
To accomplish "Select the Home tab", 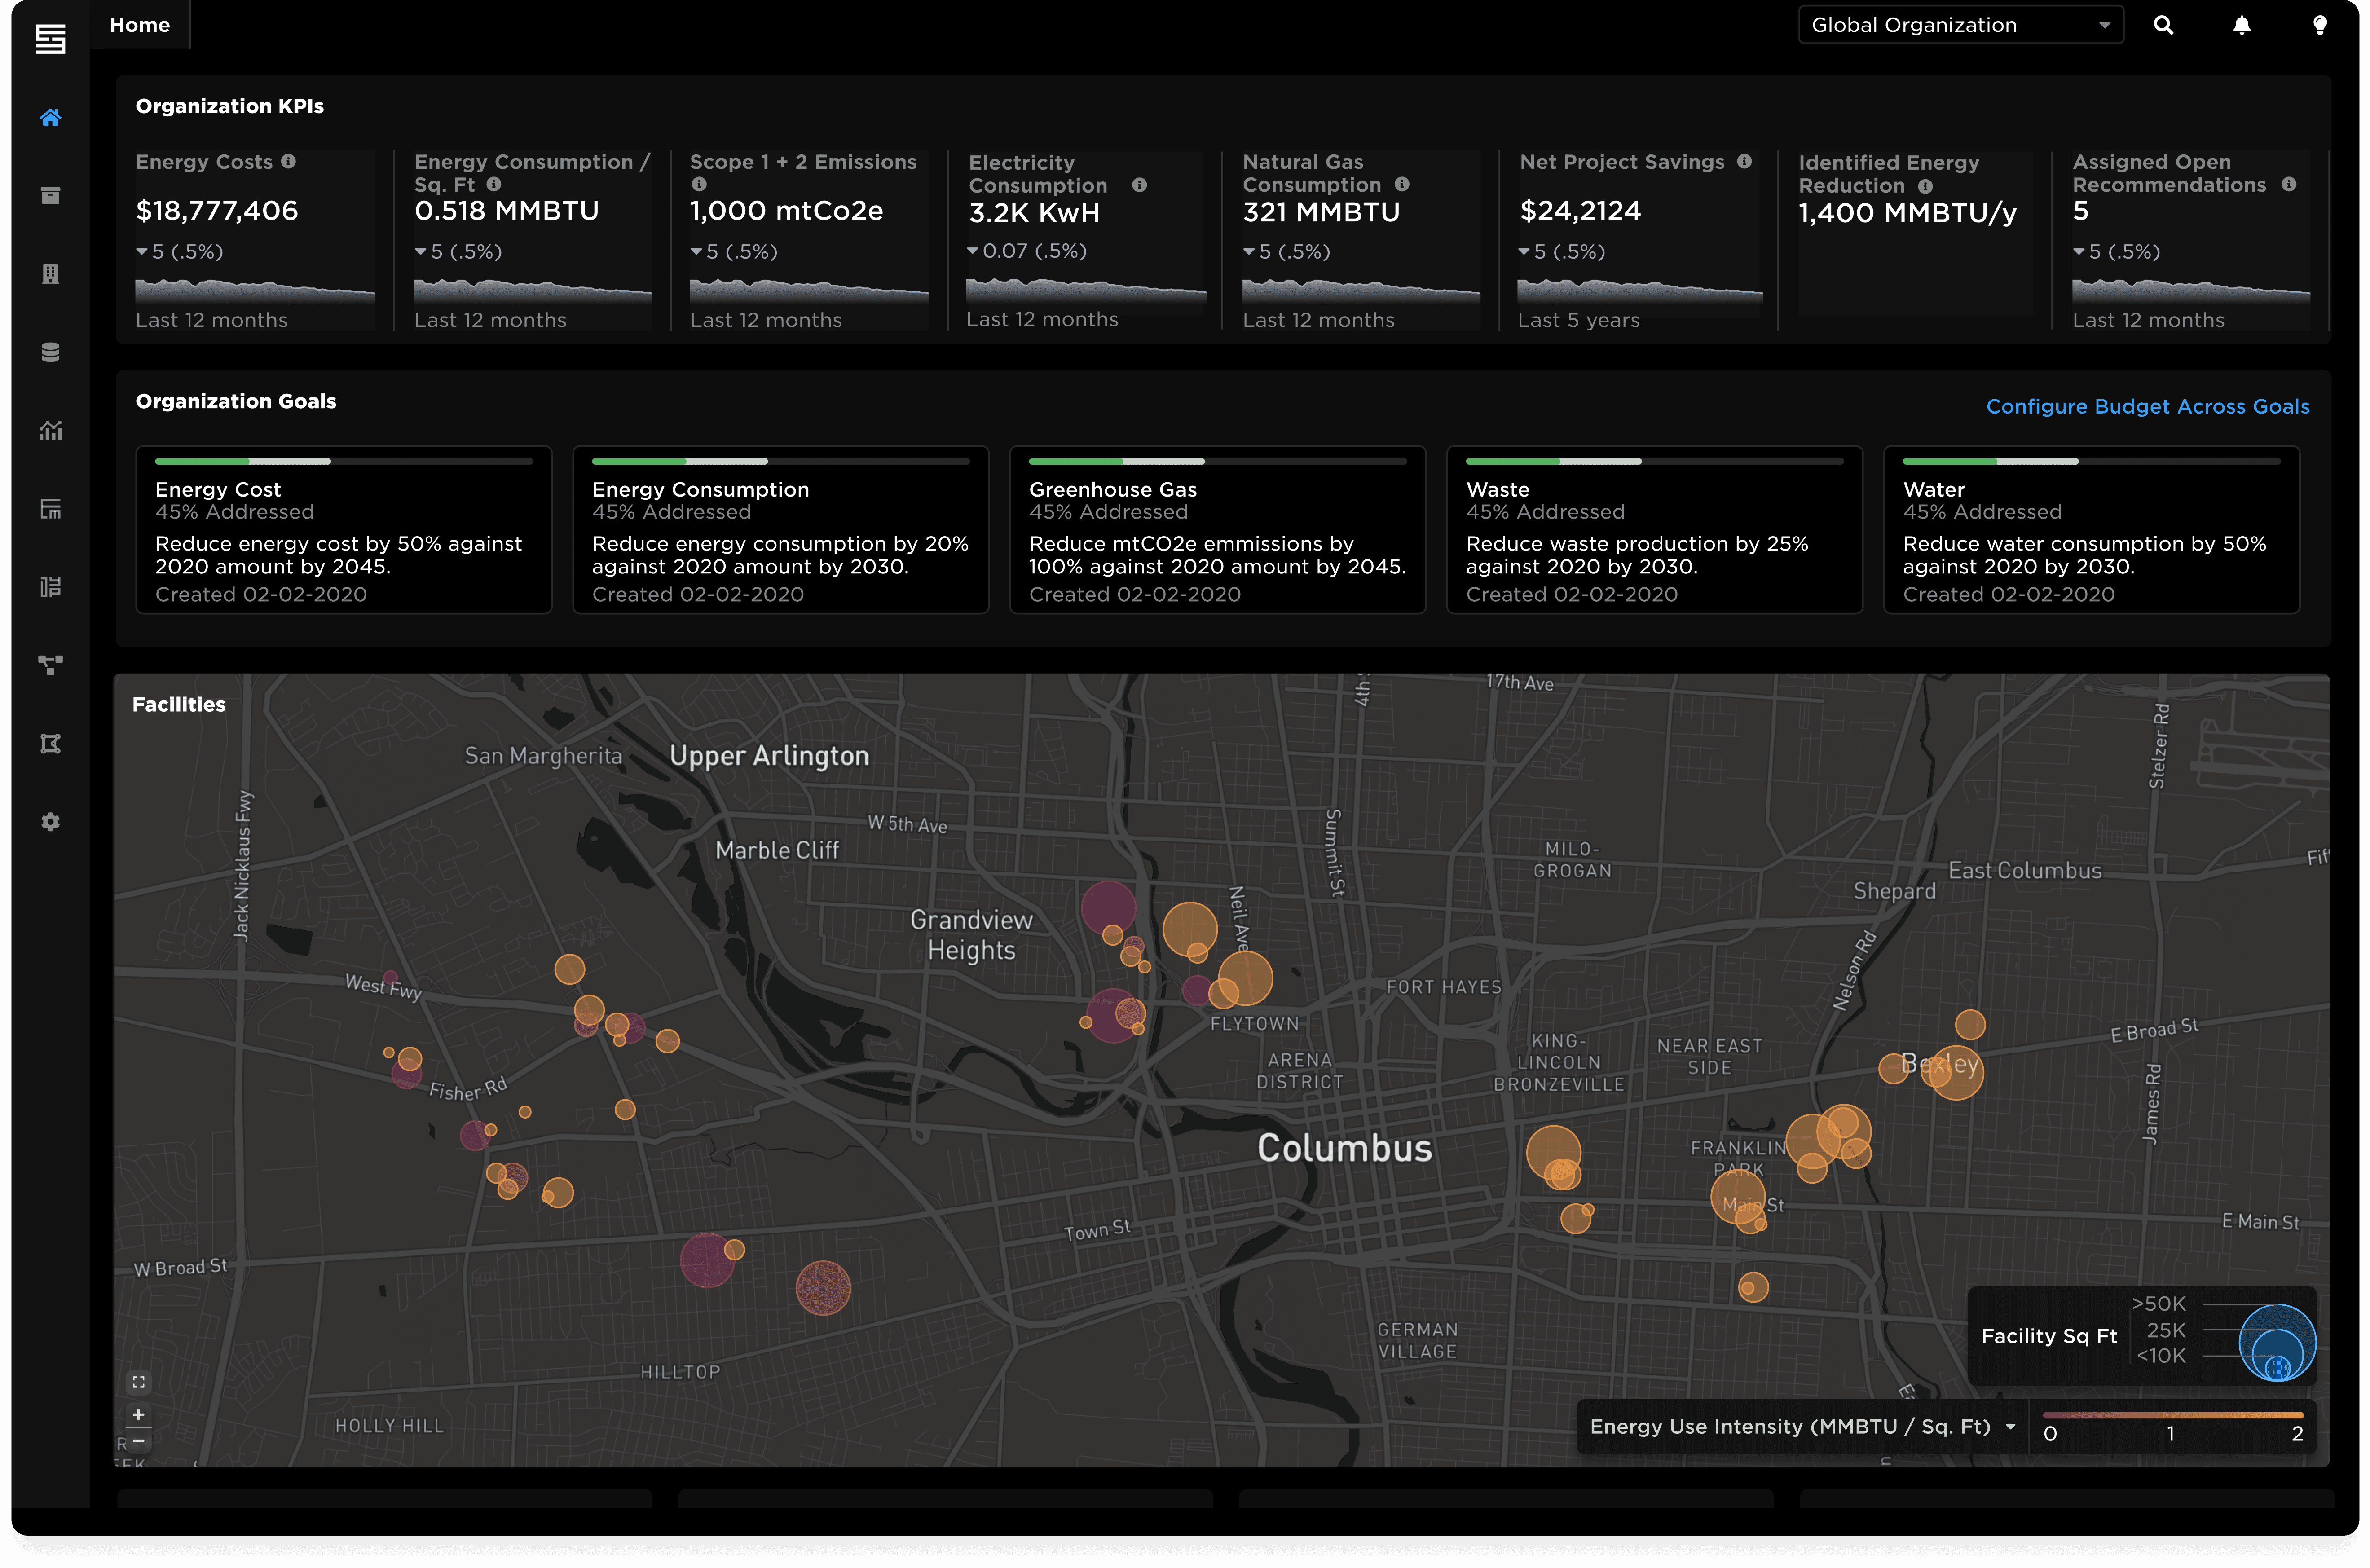I will [x=139, y=25].
